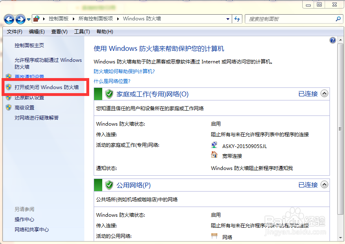
Task: Expand the arrow after 控制面板 breadcrumb
Action: [73, 19]
